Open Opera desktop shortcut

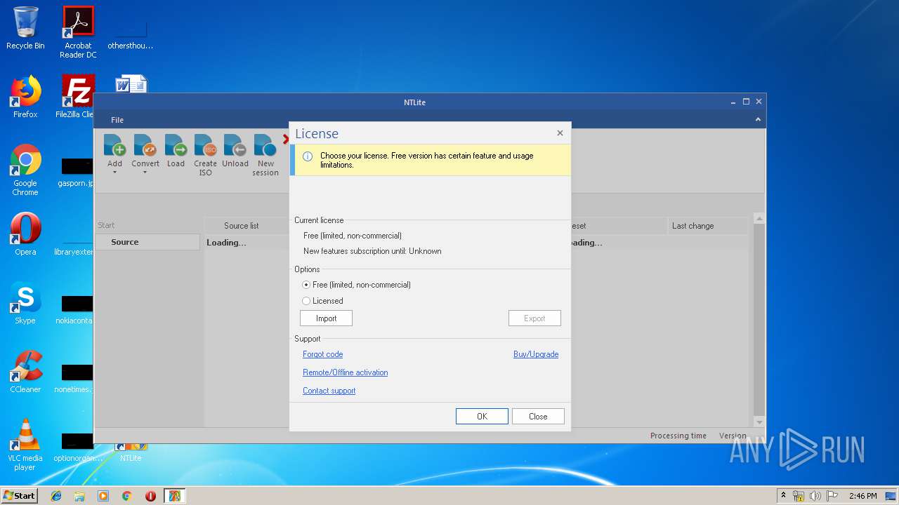[x=25, y=234]
